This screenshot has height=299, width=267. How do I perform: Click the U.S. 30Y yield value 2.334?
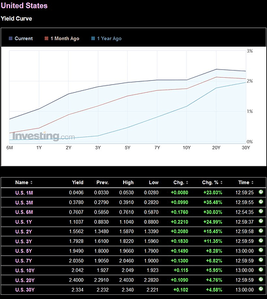click(x=78, y=289)
